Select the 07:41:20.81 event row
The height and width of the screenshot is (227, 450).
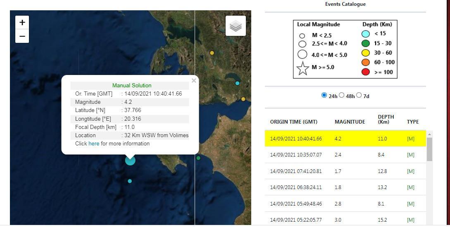(x=345, y=171)
